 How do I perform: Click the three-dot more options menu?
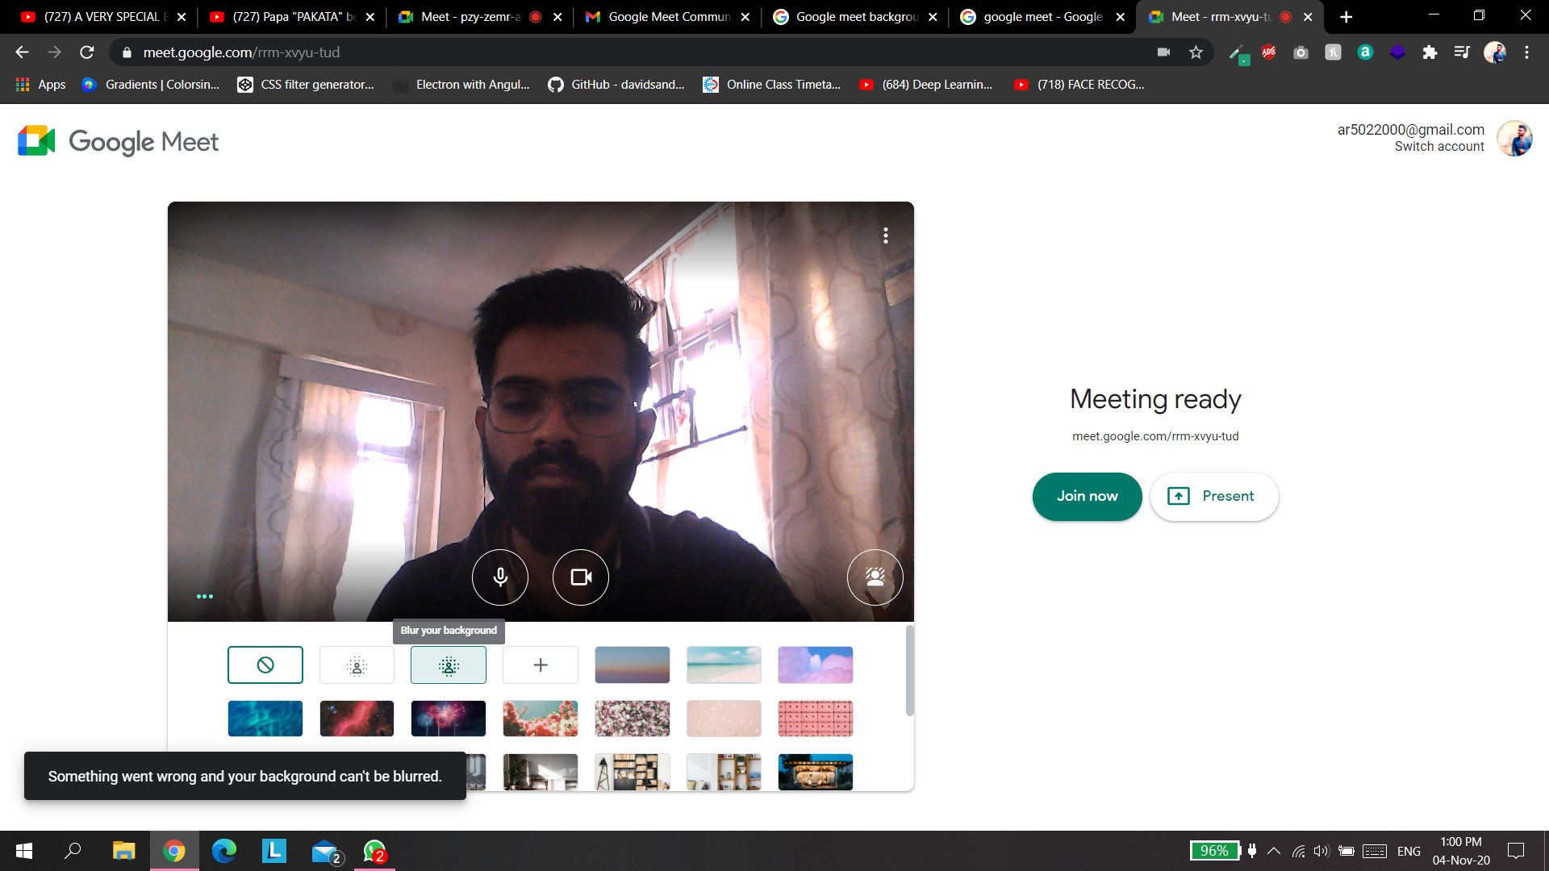(x=886, y=234)
